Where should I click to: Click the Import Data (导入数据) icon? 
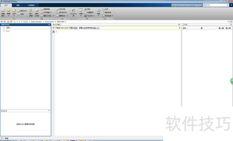pos(31,10)
